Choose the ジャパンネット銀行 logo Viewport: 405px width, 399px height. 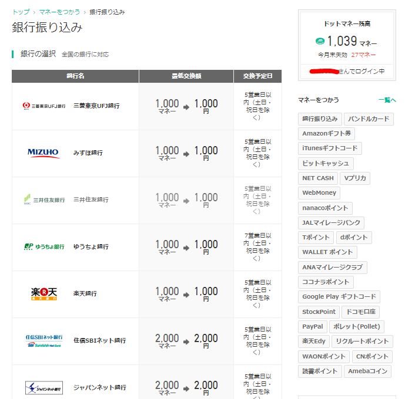point(44,387)
